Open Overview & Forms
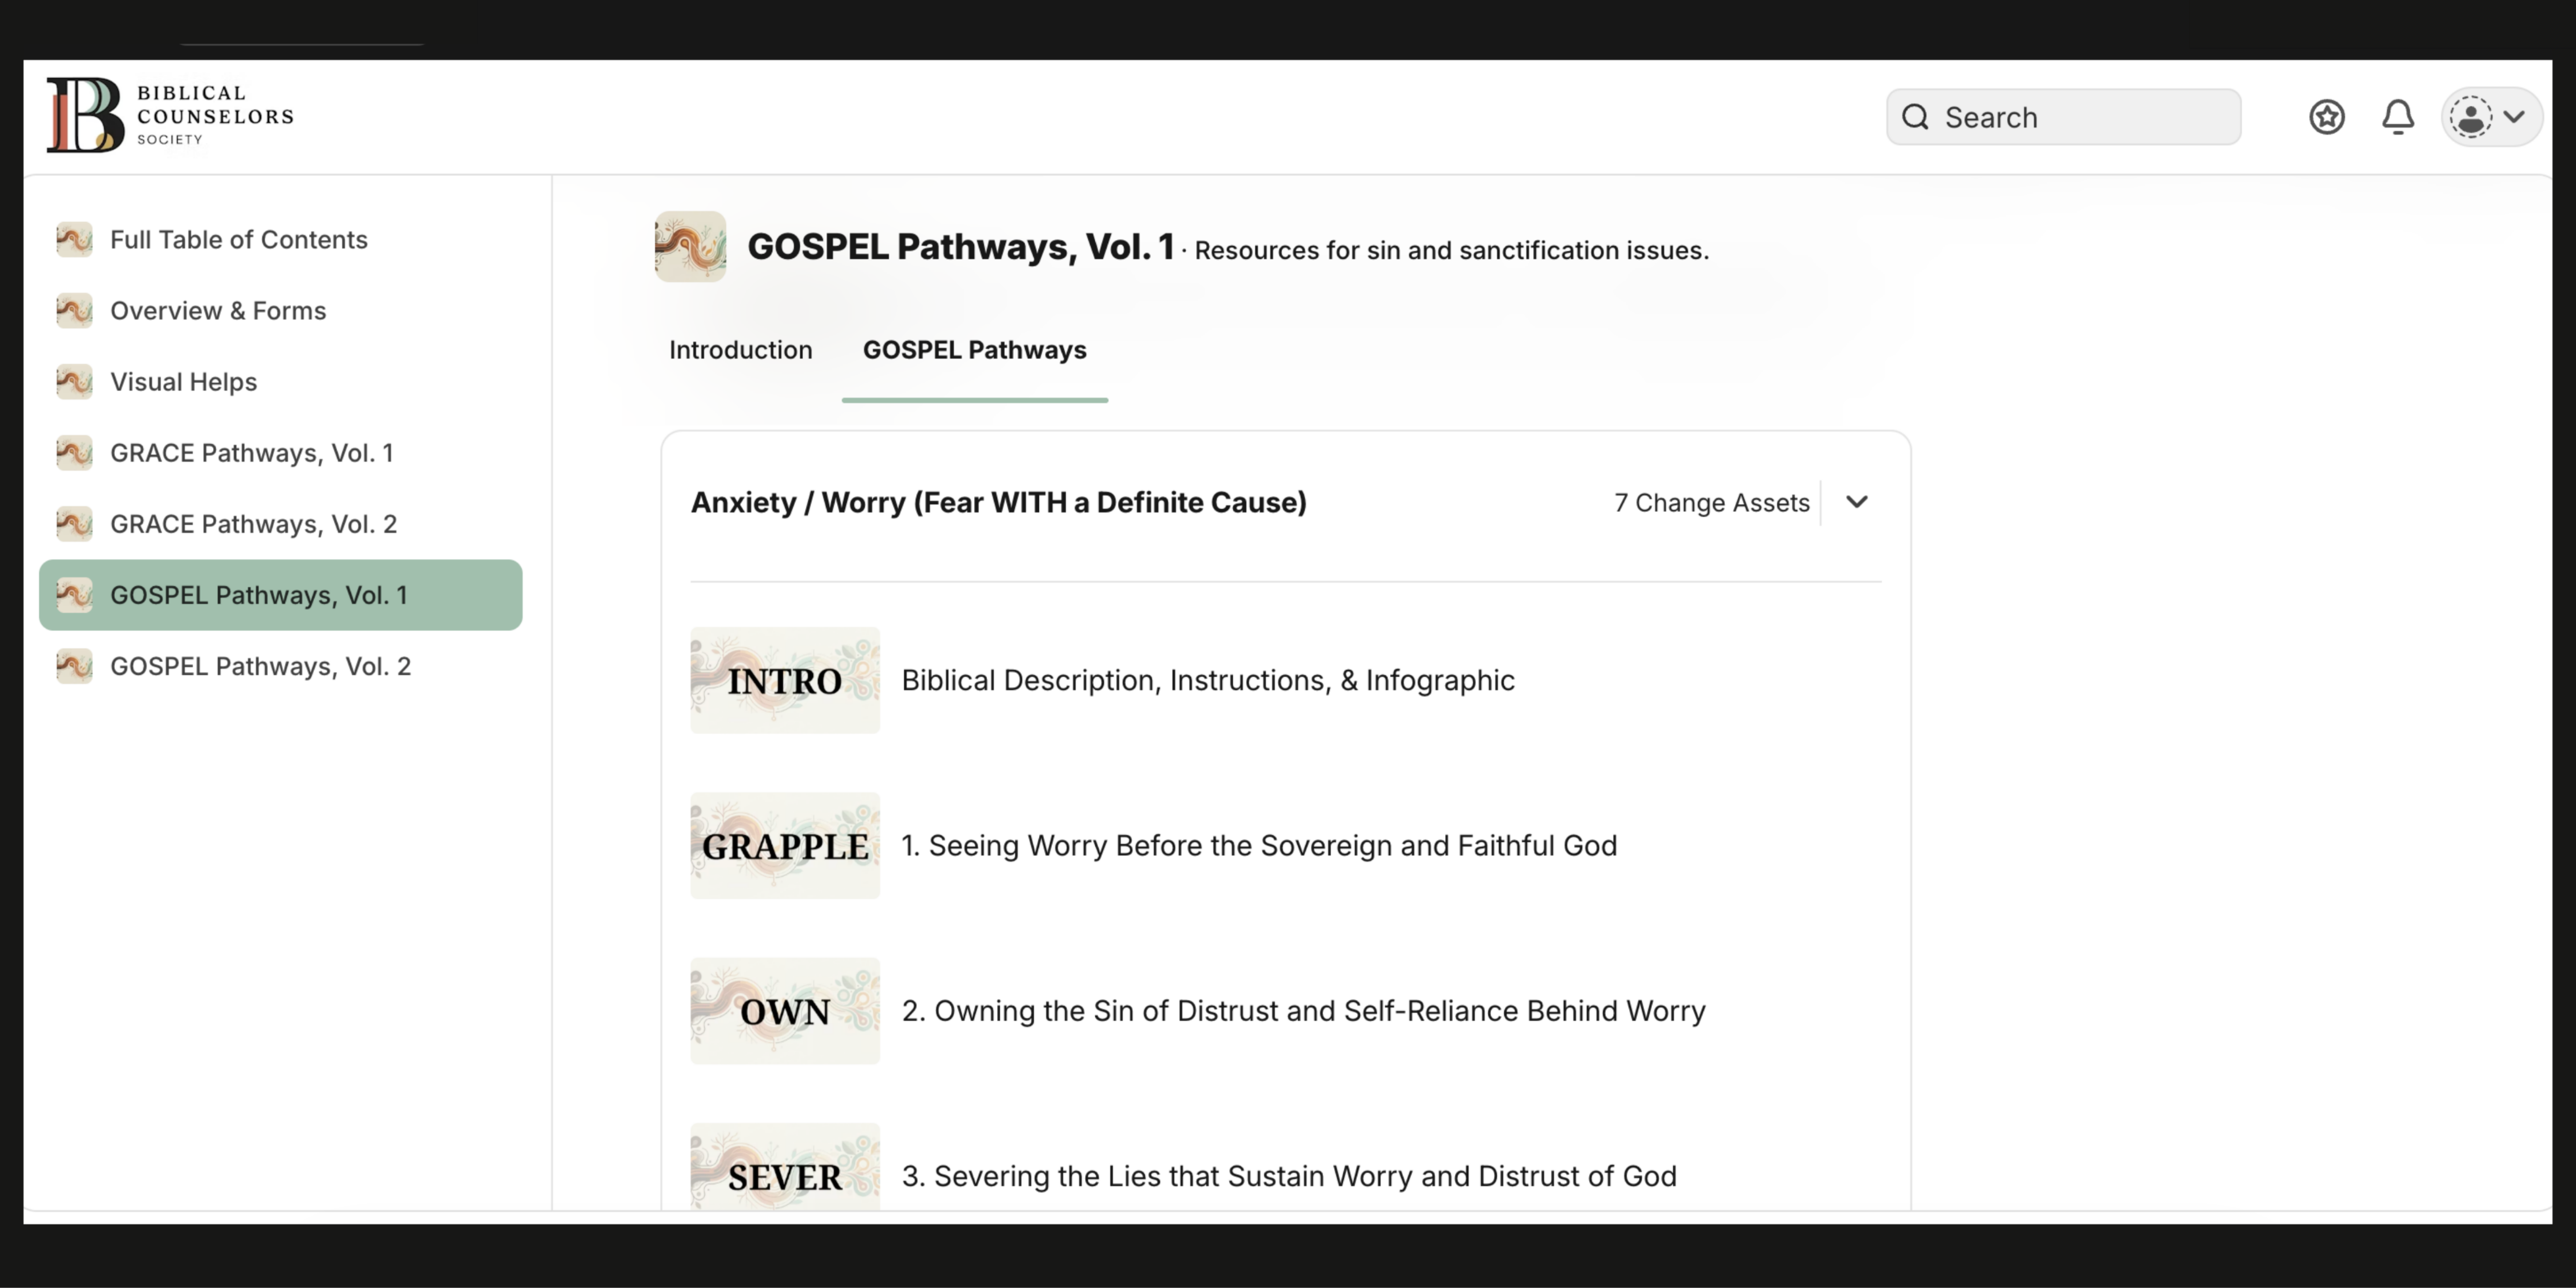This screenshot has height=1288, width=2576. pos(217,310)
